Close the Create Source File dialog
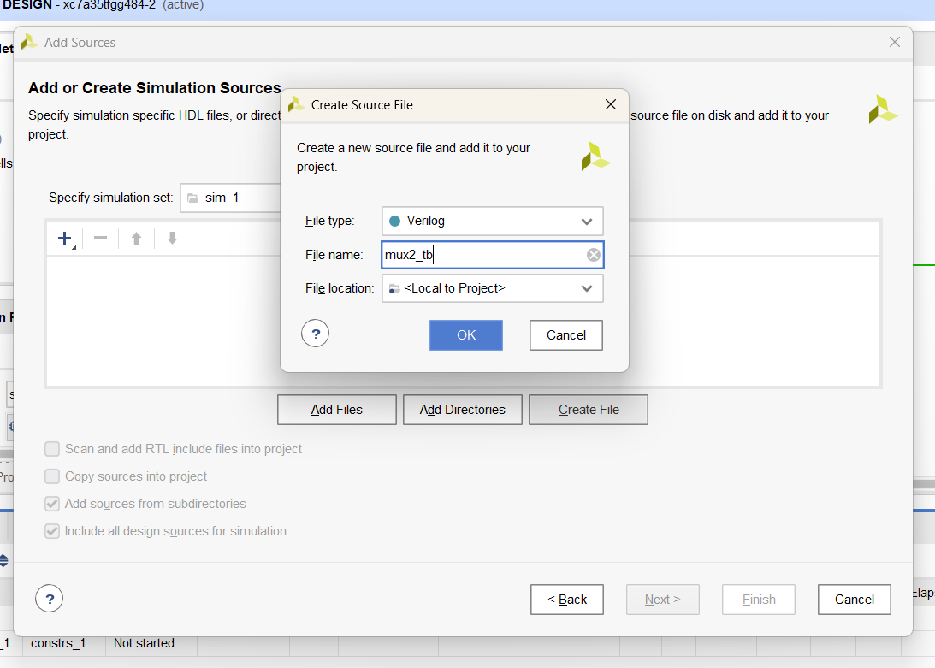 pyautogui.click(x=611, y=105)
